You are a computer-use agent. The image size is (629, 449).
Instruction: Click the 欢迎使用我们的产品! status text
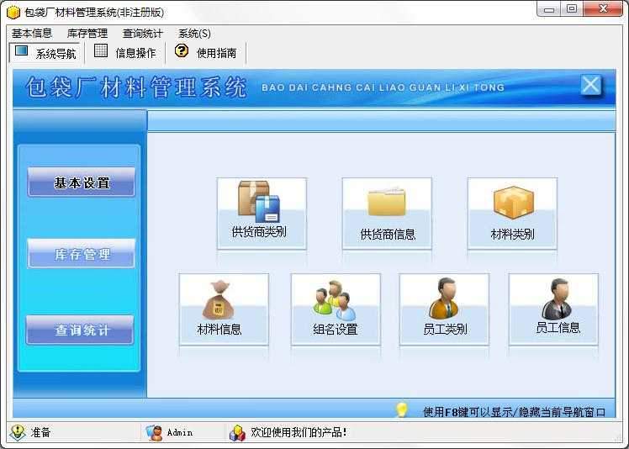pos(299,432)
